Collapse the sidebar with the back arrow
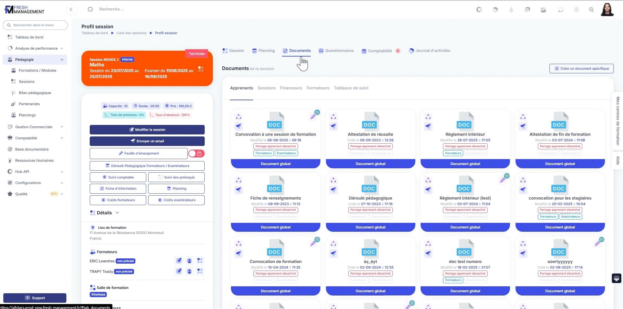Image resolution: width=623 pixels, height=309 pixels. pos(71,10)
